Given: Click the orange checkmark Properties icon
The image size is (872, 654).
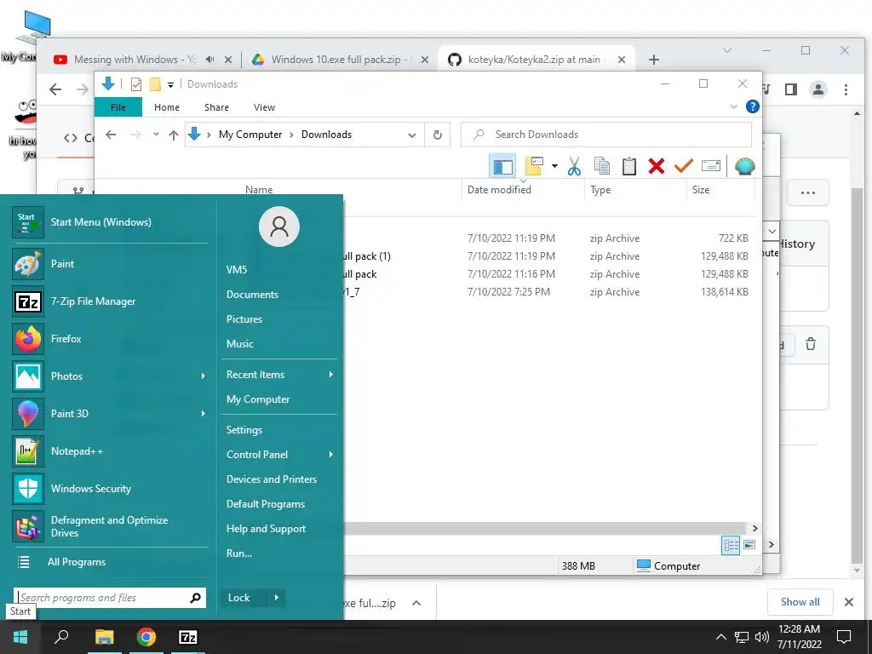Looking at the screenshot, I should click(684, 166).
